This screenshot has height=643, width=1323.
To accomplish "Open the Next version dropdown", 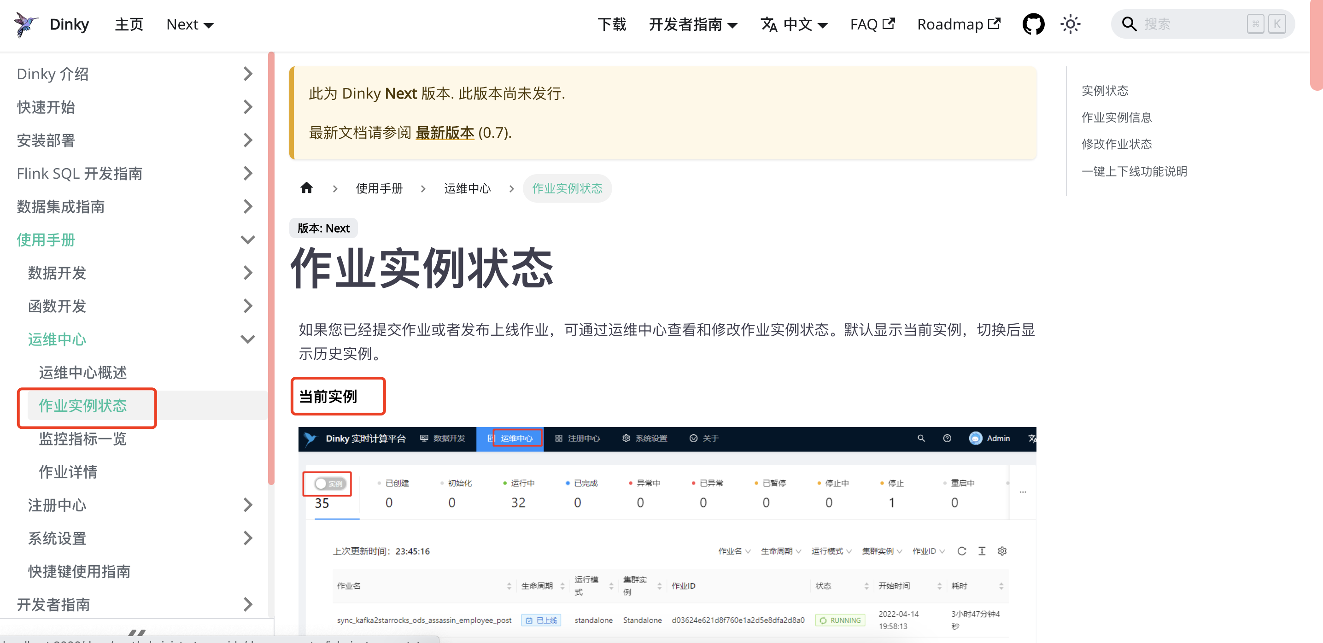I will point(189,24).
